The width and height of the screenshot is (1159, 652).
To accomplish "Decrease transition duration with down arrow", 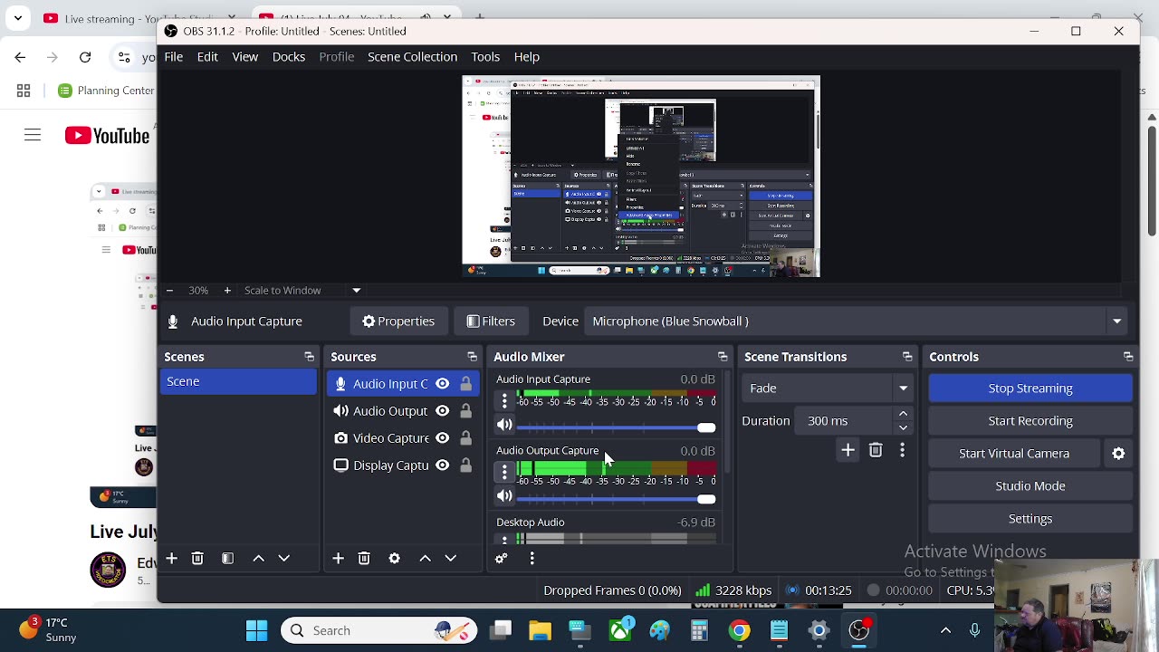I will (x=903, y=427).
